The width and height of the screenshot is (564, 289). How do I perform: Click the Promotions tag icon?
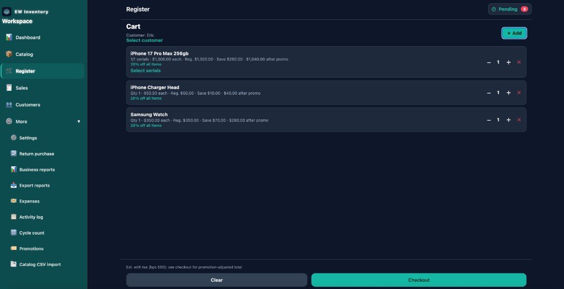click(14, 248)
